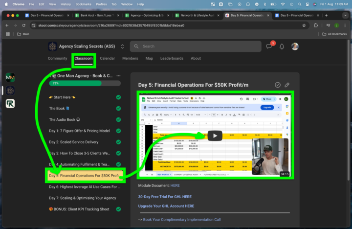Image resolution: width=352 pixels, height=229 pixels.
Task: Toggle completion check for Day 1 lesson
Action: click(x=118, y=131)
